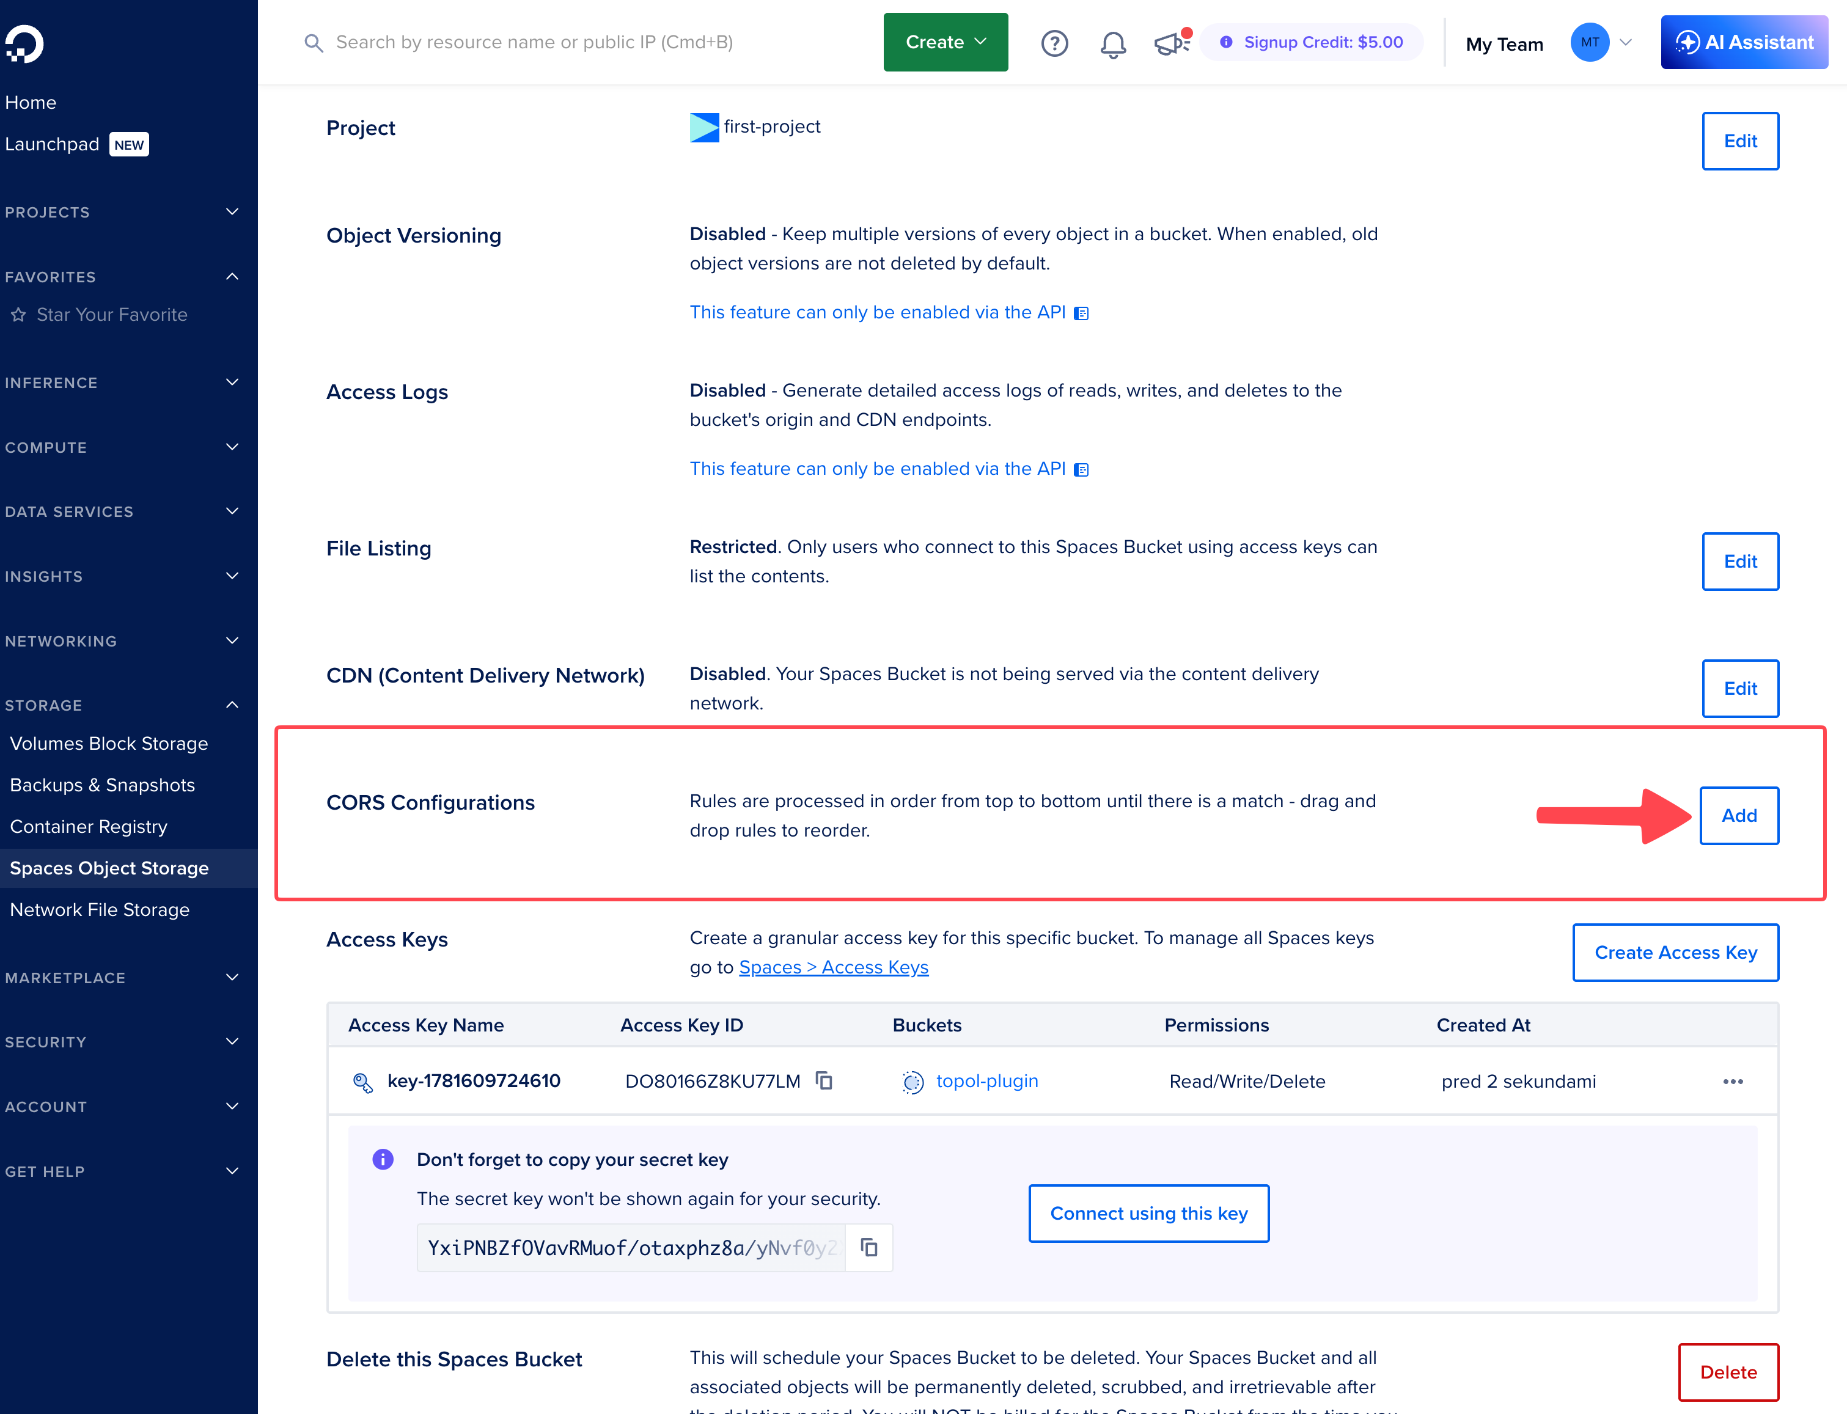Expand the Networking section
Viewport: 1847px width, 1414px height.
[x=232, y=640]
